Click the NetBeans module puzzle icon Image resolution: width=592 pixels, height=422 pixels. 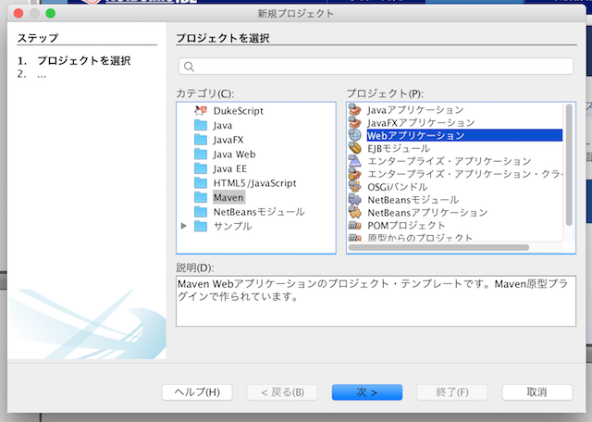point(355,199)
